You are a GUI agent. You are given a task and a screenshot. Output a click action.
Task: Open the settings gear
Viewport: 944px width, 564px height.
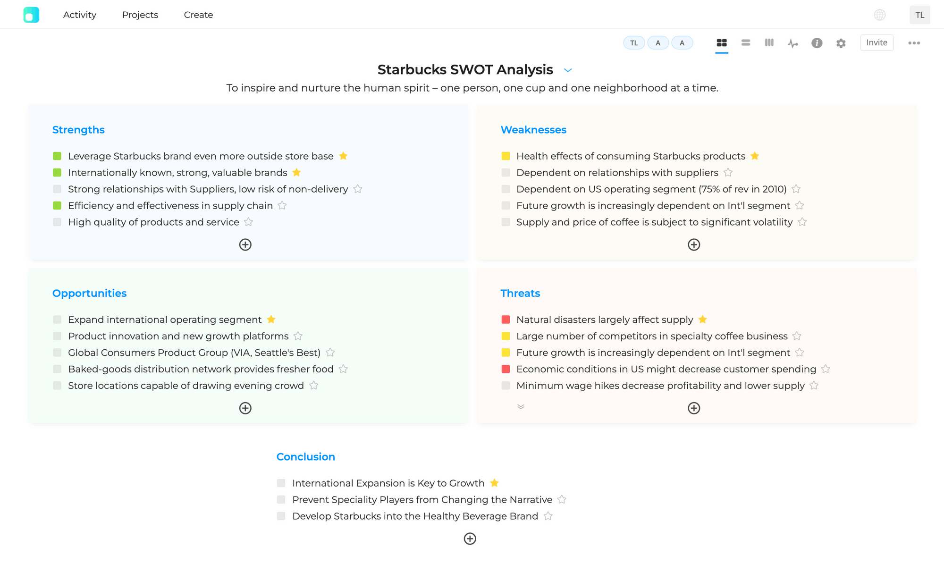(x=841, y=42)
